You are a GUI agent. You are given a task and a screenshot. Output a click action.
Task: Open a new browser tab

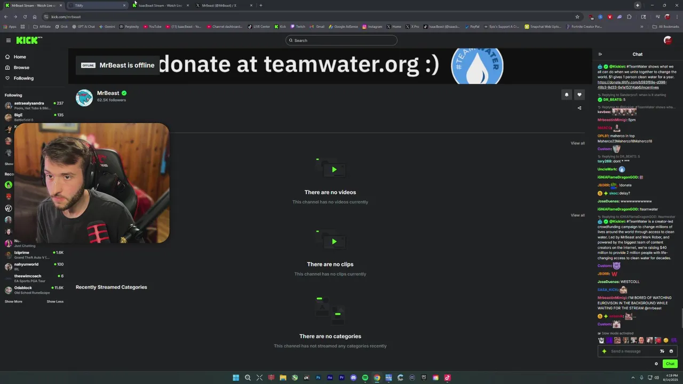click(261, 5)
